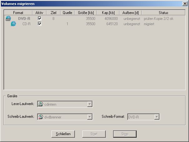Open the Lese-Laufwerk dropdown arrow
Image resolution: width=189 pixels, height=142 pixels.
click(90, 104)
